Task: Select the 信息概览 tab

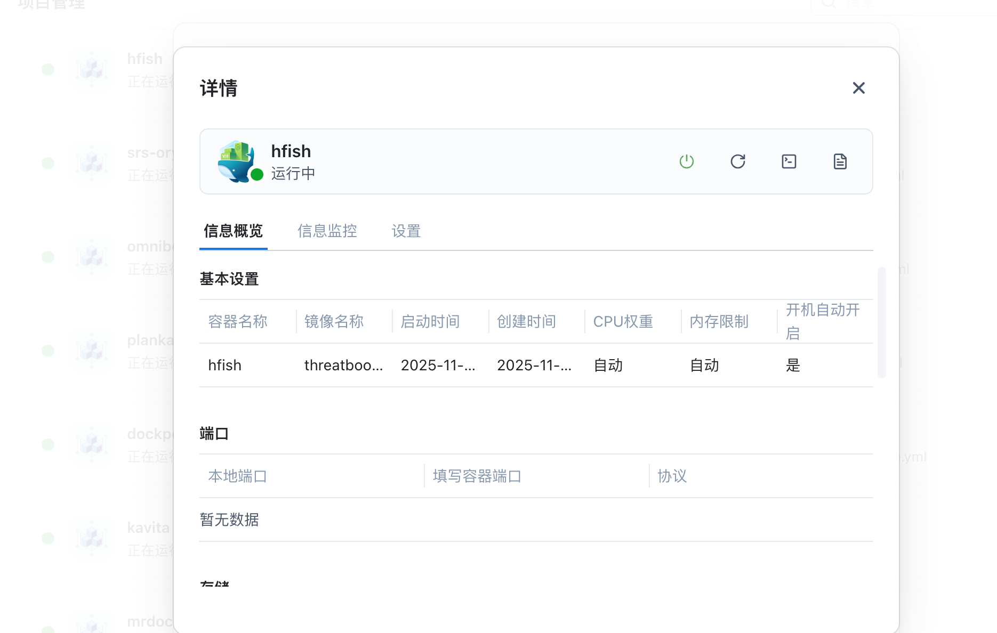Action: pyautogui.click(x=233, y=231)
